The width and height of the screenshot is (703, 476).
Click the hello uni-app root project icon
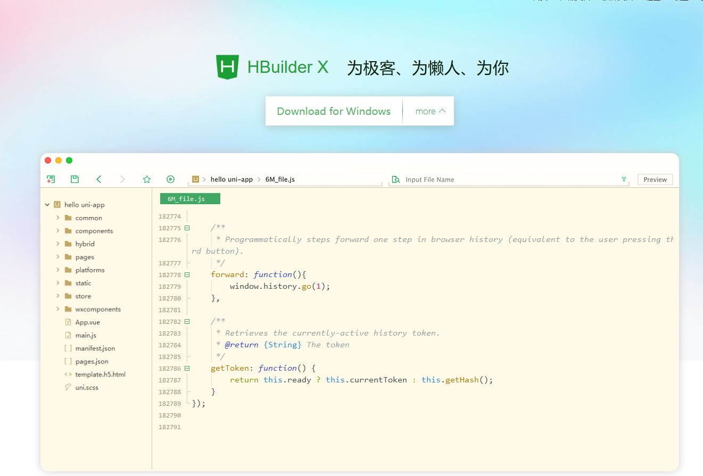click(57, 204)
